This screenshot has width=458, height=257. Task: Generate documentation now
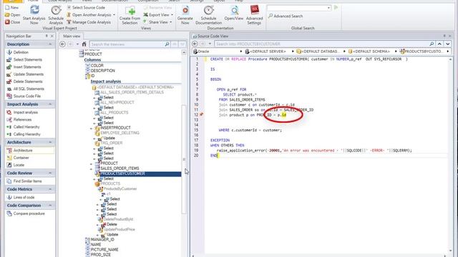(x=185, y=14)
